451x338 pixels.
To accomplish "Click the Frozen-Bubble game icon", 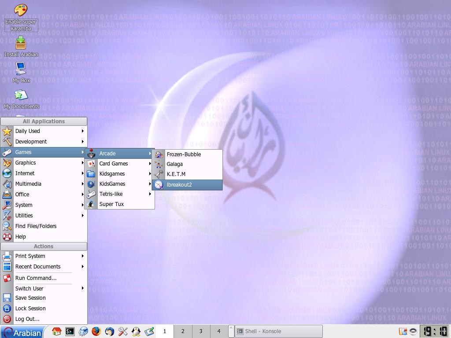I will [159, 154].
